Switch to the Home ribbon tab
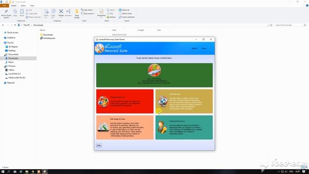Screen dimensions: 309x174 14,5
